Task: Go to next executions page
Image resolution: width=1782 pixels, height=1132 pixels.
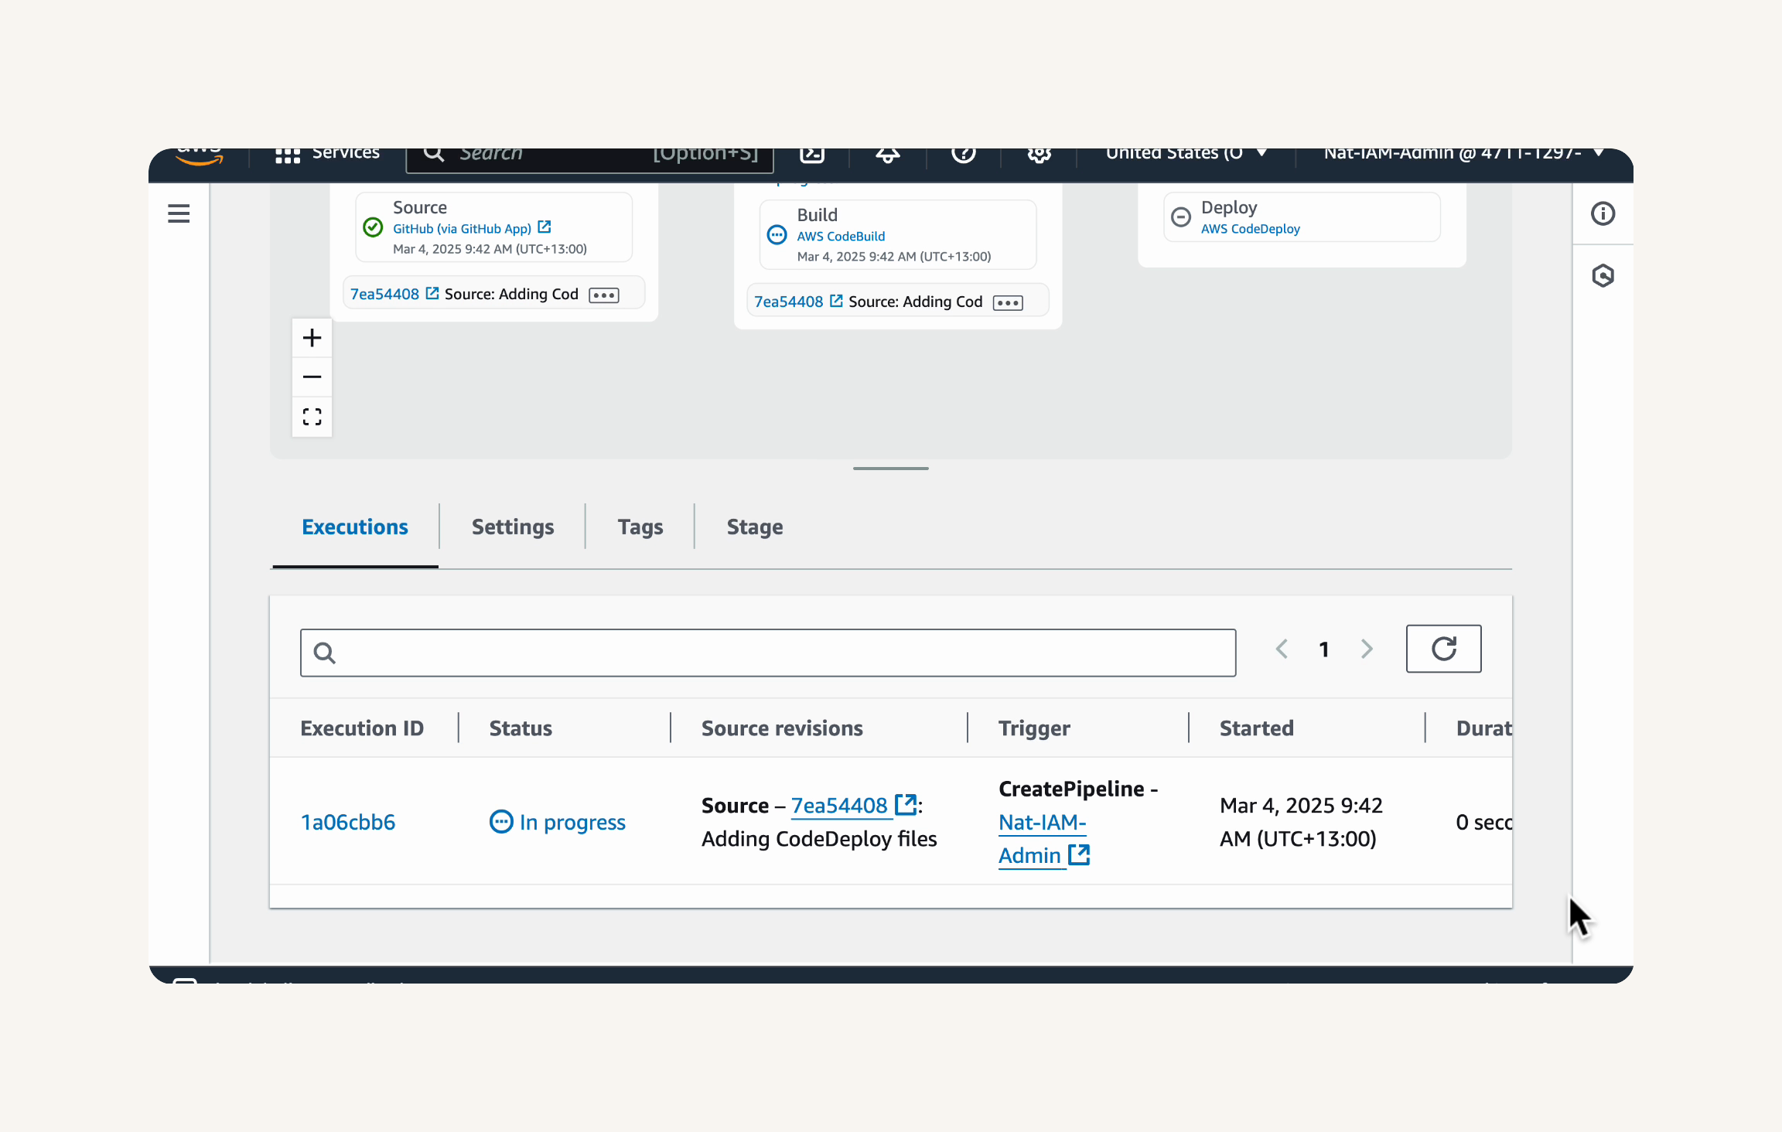Action: pos(1367,649)
